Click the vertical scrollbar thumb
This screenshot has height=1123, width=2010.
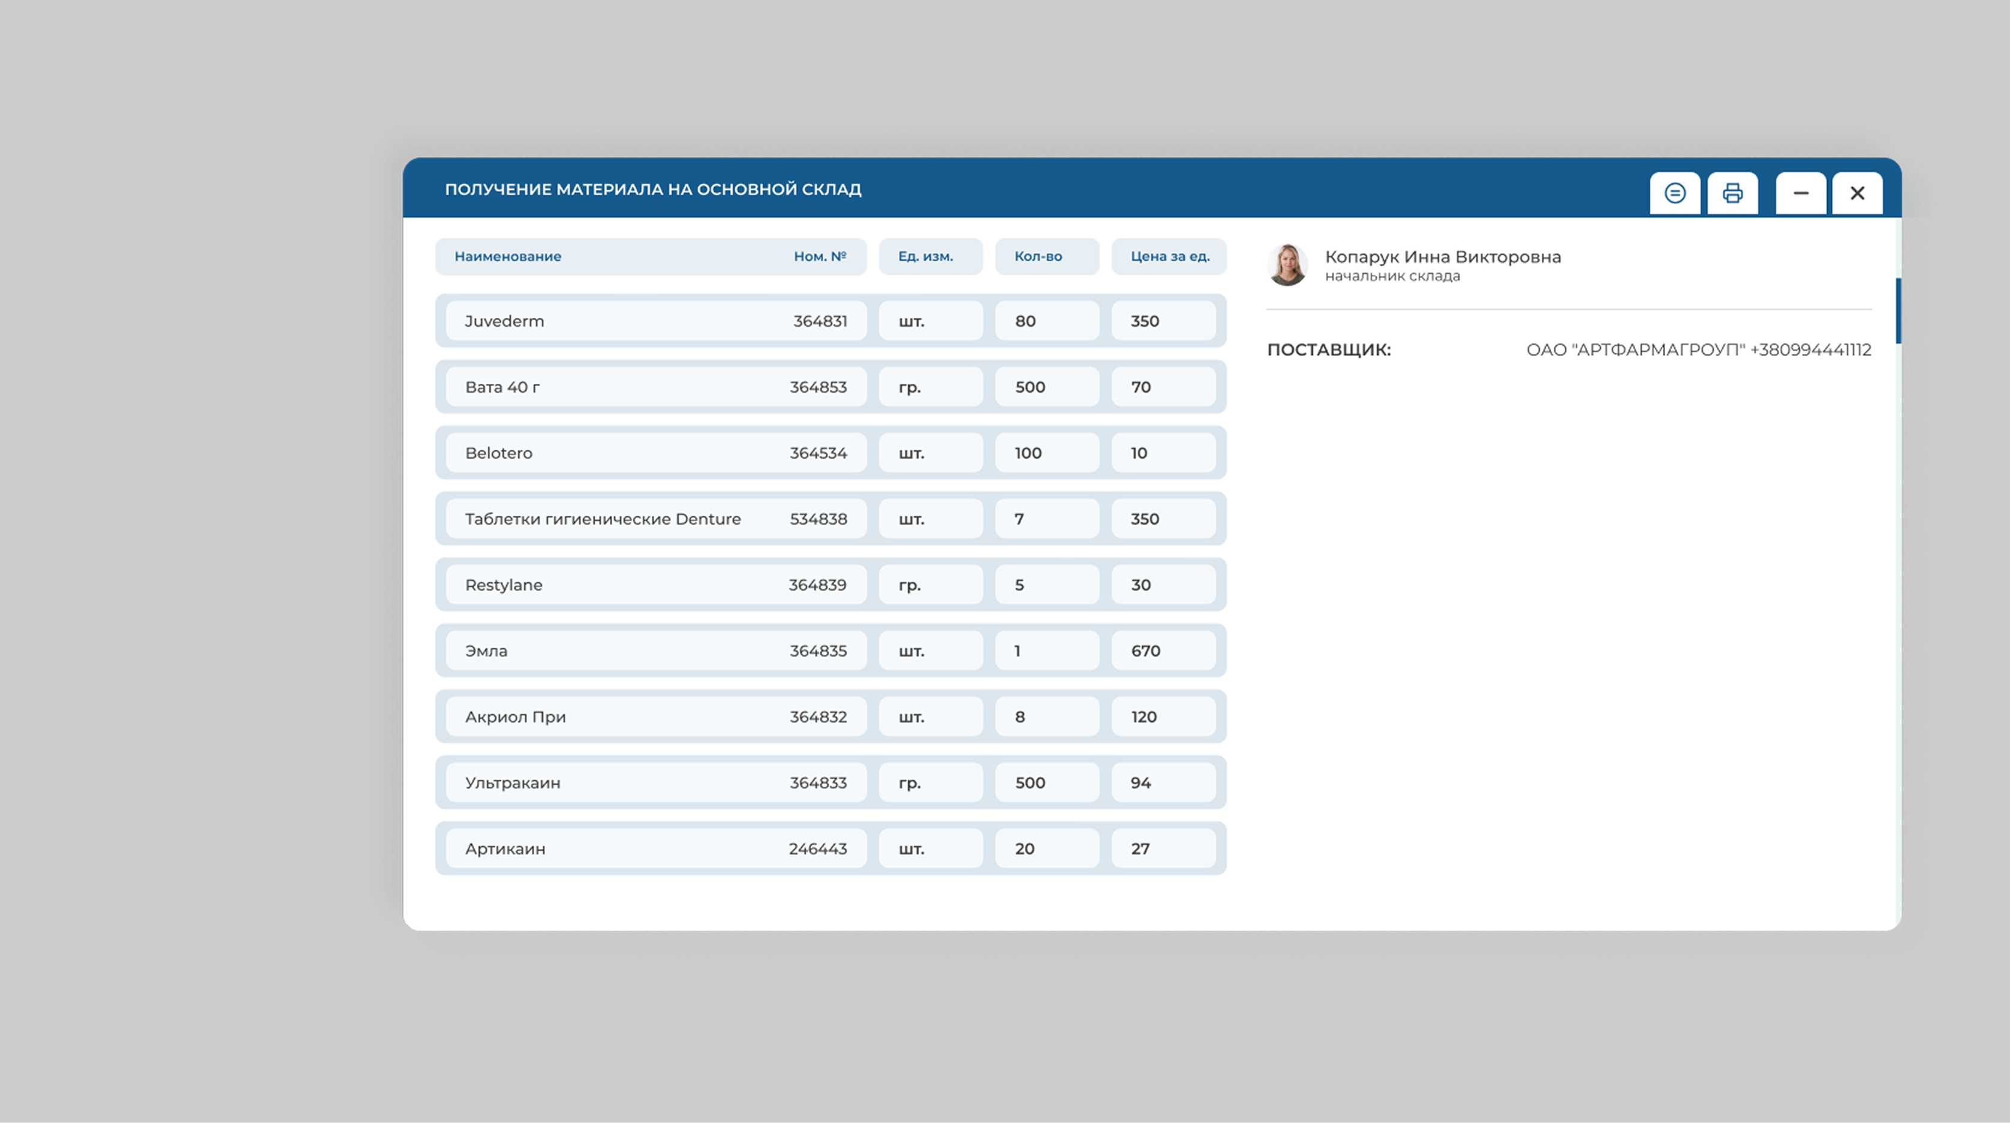(1898, 311)
